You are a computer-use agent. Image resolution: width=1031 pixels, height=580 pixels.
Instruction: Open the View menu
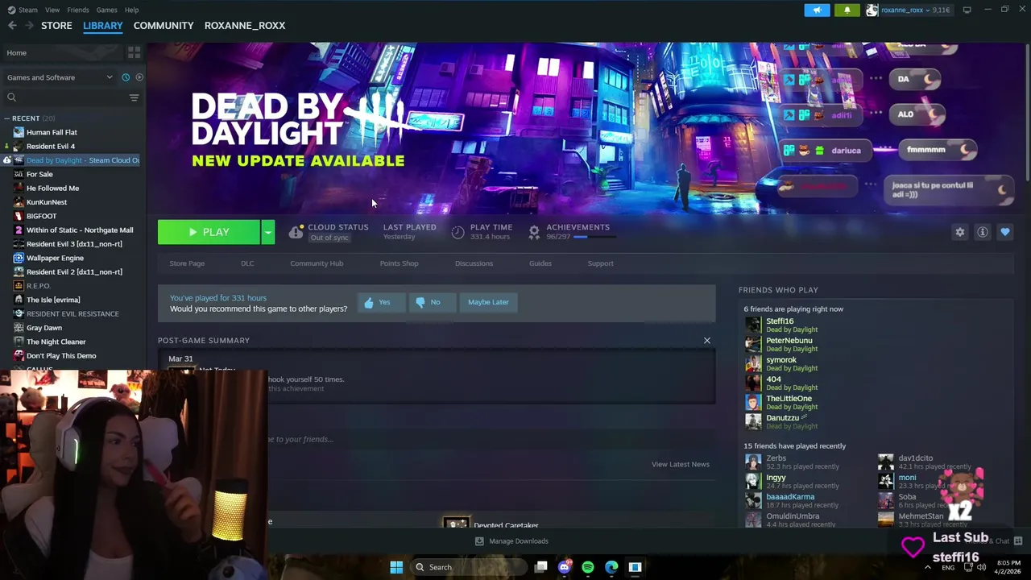tap(52, 10)
